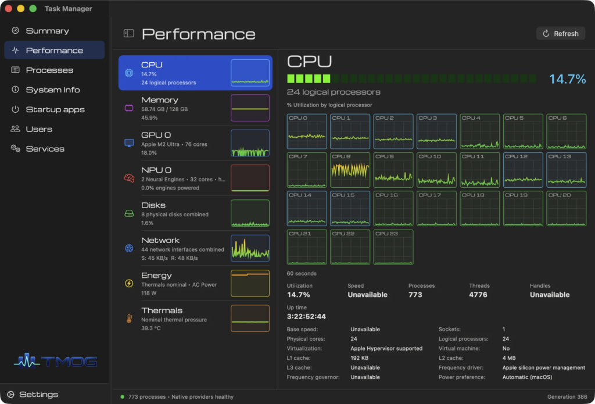Click the Disks mini graph thumbnail

250,213
